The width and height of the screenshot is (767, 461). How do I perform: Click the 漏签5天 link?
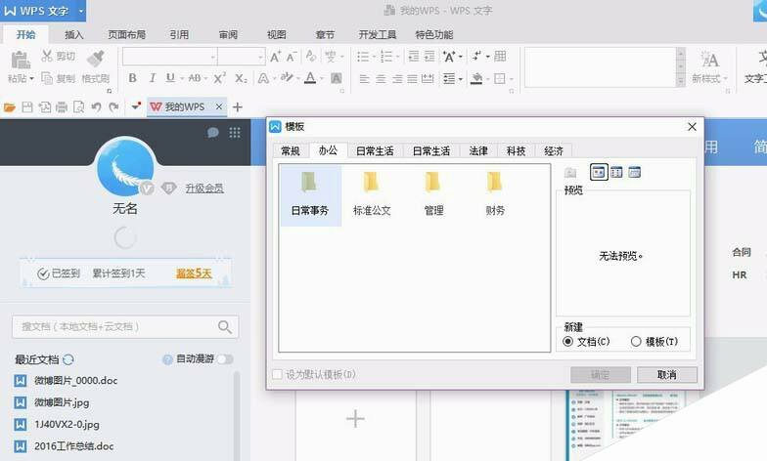[194, 273]
